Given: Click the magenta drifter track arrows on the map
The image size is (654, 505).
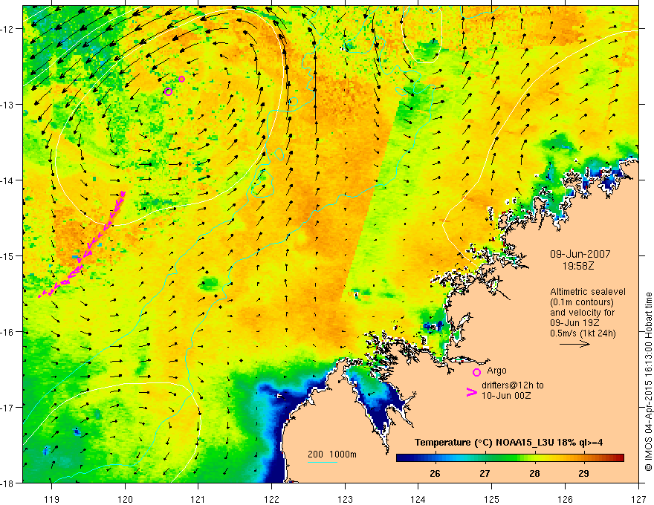Looking at the screenshot, I should [x=82, y=244].
